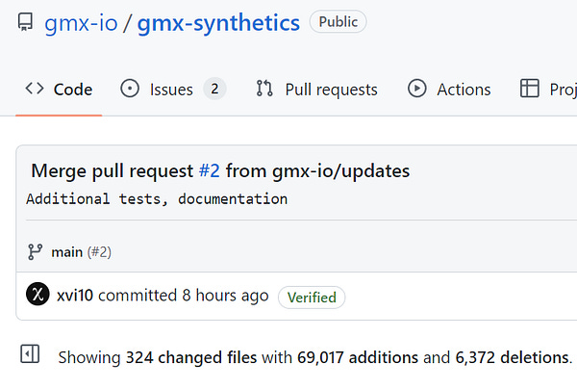
Task: Switch to the Code tab
Action: (x=59, y=90)
